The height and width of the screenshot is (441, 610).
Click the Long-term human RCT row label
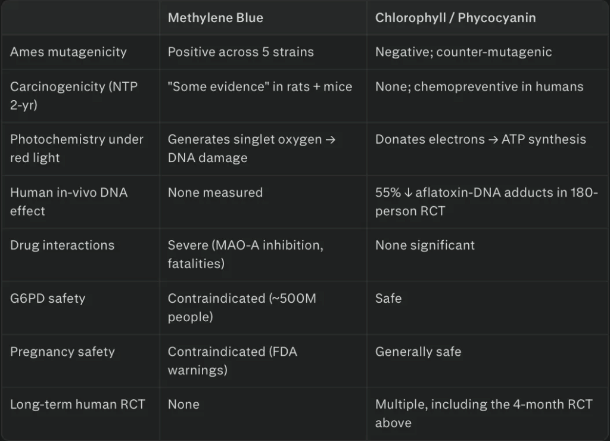click(77, 405)
